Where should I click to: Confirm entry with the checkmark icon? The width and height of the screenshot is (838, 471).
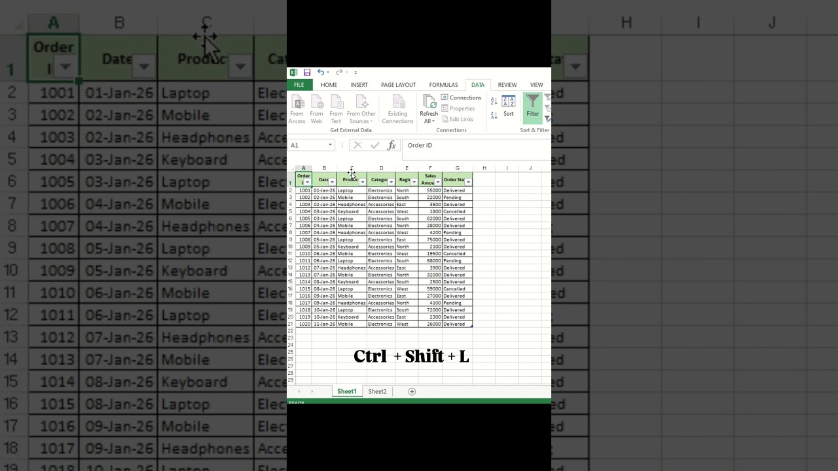click(375, 145)
